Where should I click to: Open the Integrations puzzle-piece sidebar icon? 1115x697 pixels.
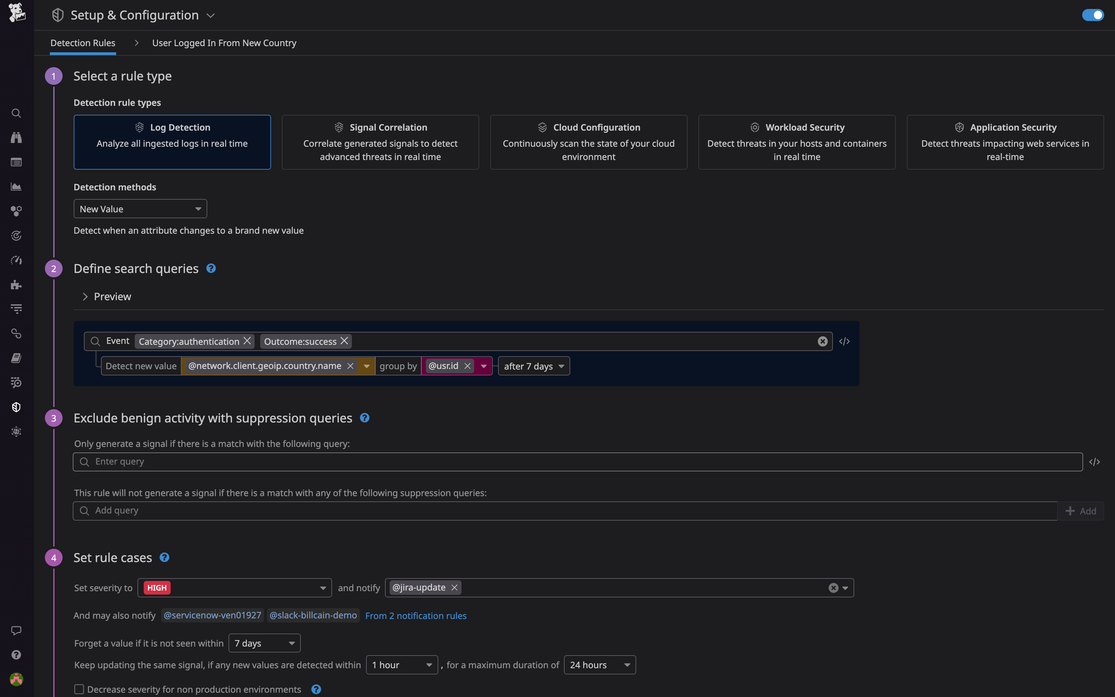(16, 284)
